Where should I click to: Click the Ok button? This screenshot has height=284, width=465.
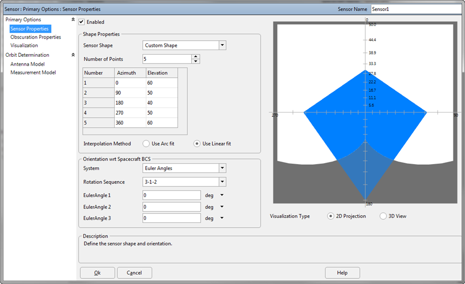97,273
